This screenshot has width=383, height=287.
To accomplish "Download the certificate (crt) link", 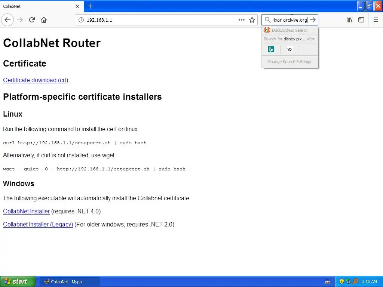I will (36, 80).
